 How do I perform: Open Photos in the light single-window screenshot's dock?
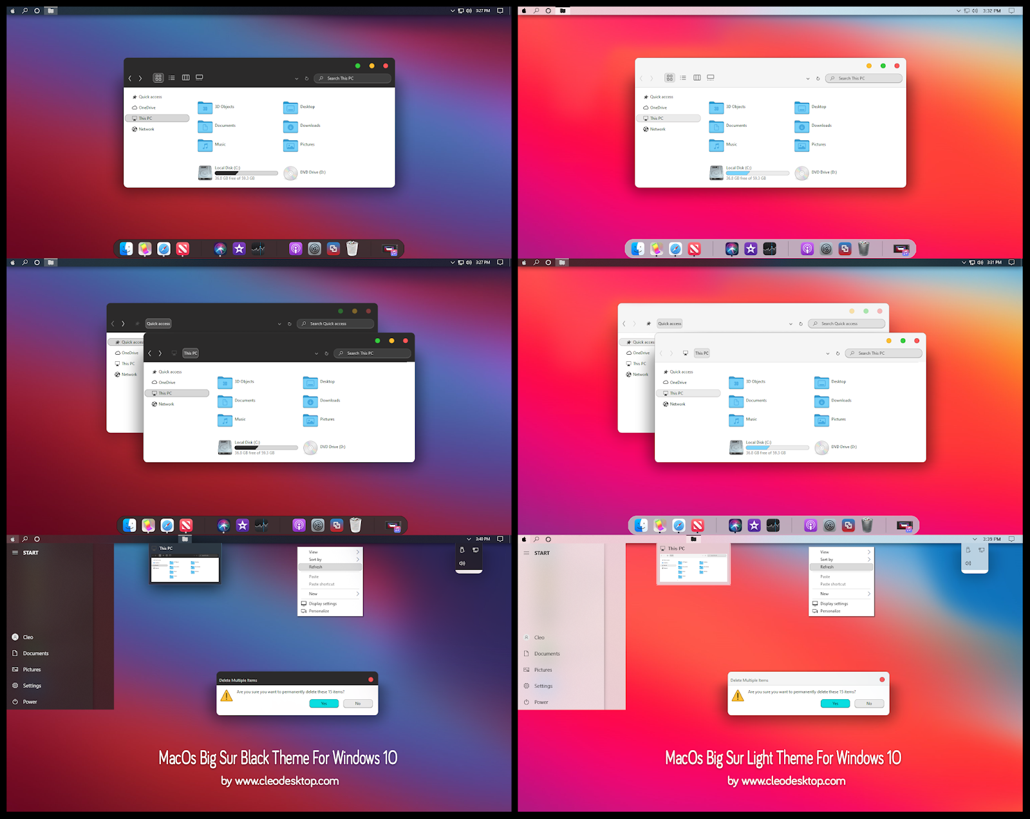tap(657, 249)
